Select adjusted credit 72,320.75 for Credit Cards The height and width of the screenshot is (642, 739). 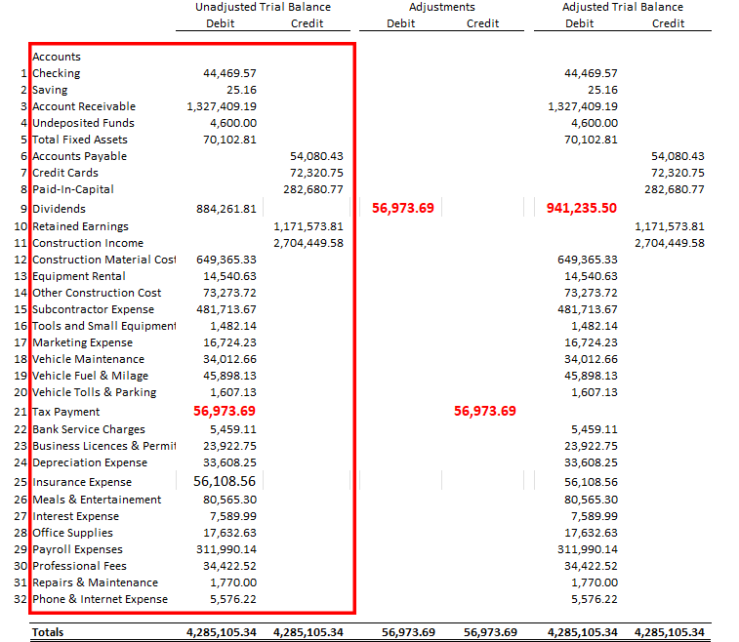677,173
